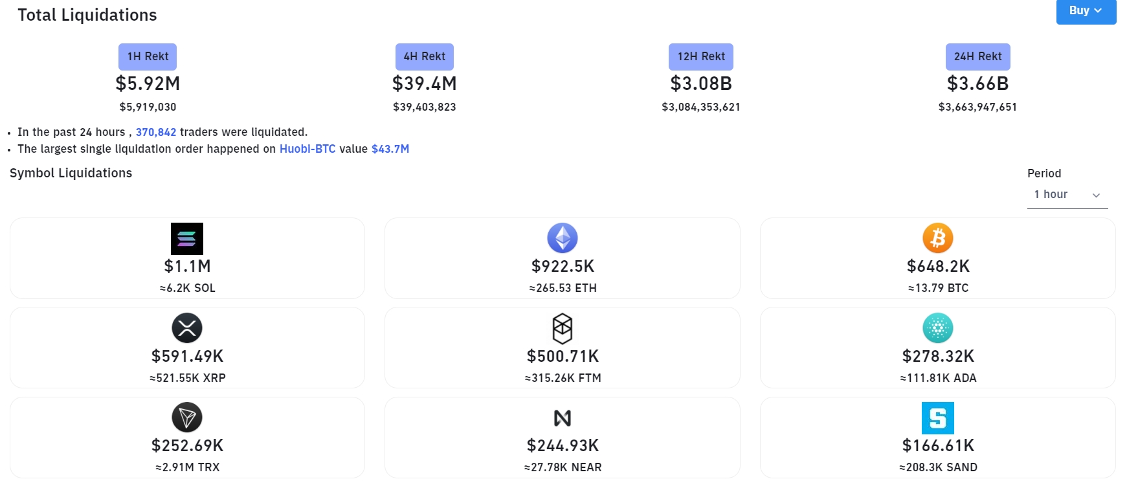The width and height of the screenshot is (1127, 490).
Task: Open the Huobi-BTC link
Action: tap(307, 149)
